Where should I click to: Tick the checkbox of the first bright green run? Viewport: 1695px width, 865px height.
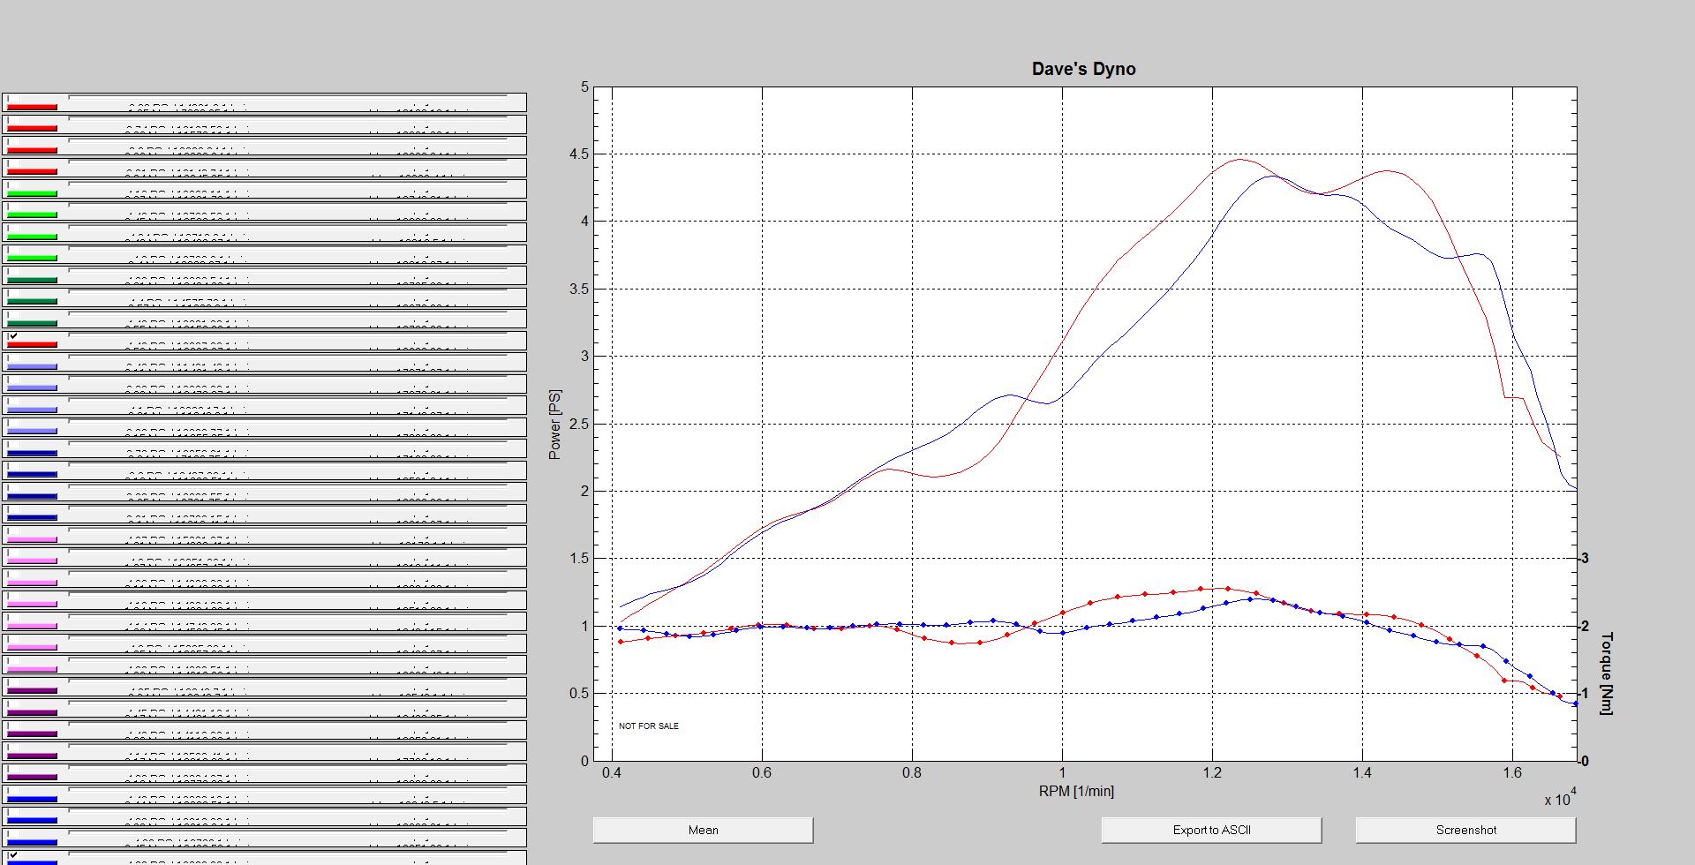coord(13,184)
